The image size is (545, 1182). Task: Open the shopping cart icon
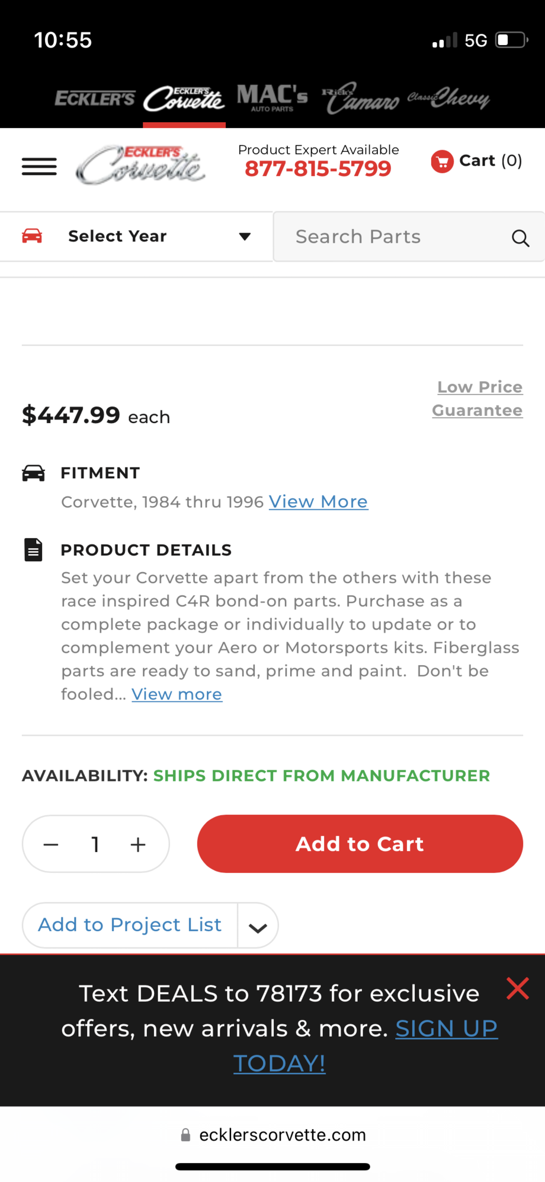442,161
